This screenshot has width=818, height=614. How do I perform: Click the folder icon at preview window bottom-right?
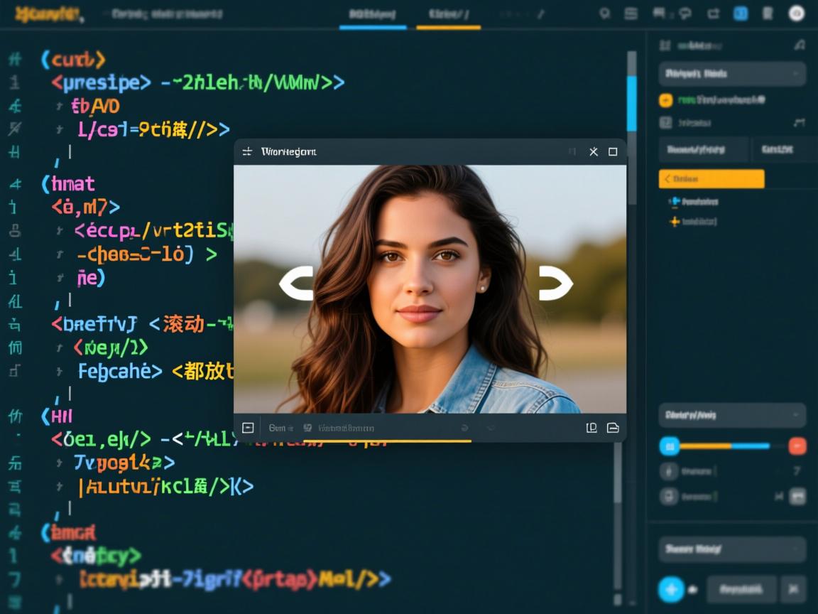pos(613,428)
